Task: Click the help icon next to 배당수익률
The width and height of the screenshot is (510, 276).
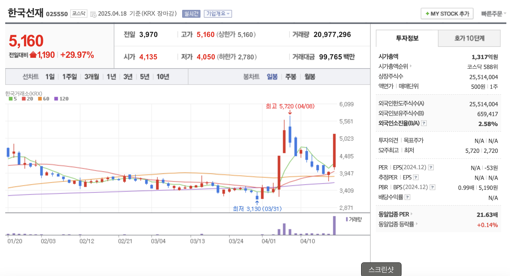Action: point(407,197)
